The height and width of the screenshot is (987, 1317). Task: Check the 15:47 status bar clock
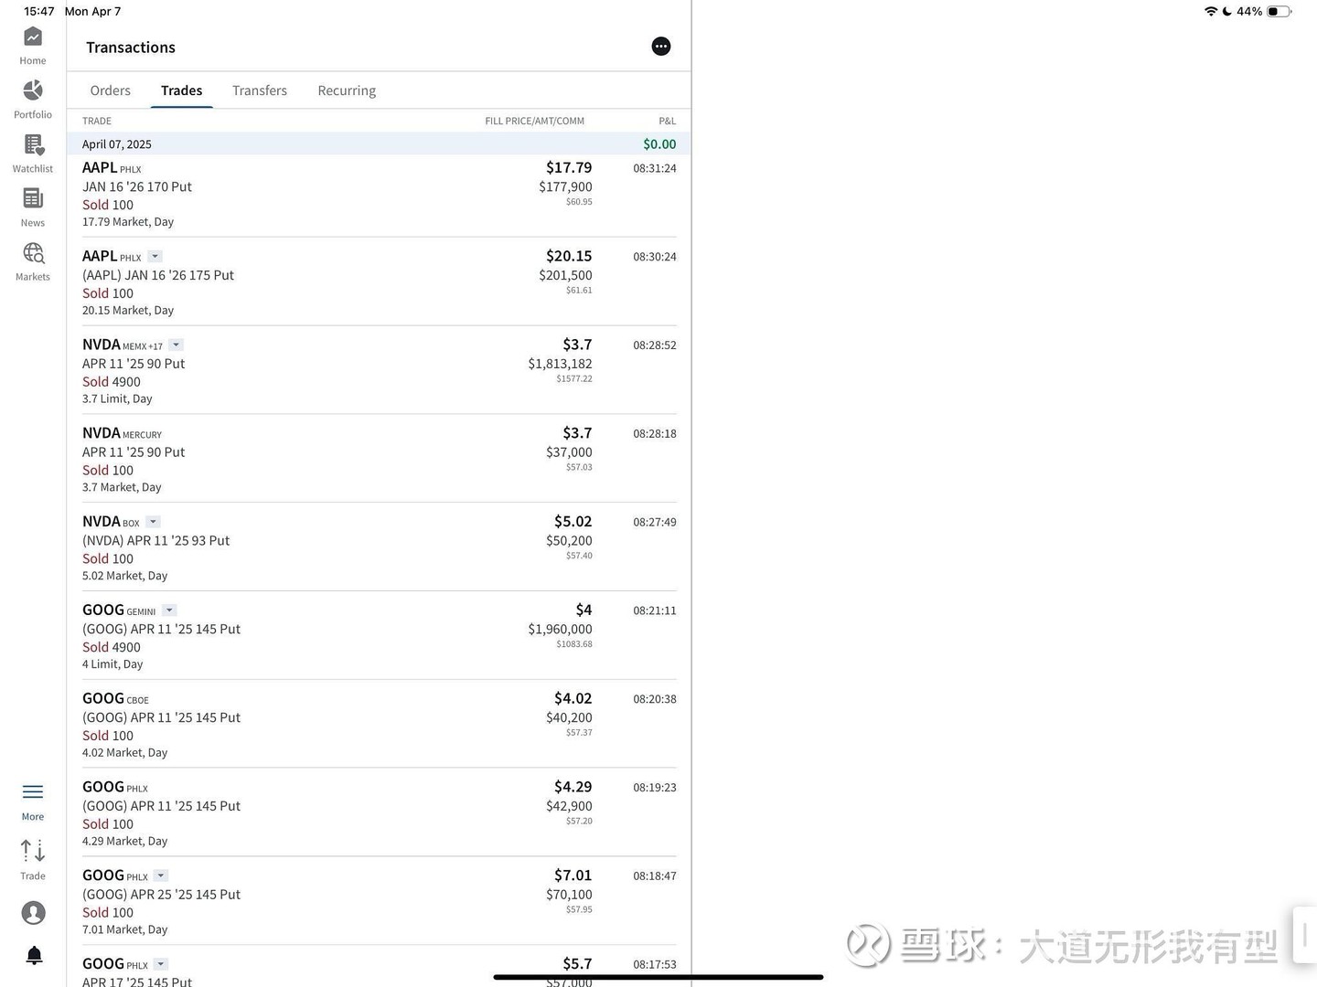[39, 11]
